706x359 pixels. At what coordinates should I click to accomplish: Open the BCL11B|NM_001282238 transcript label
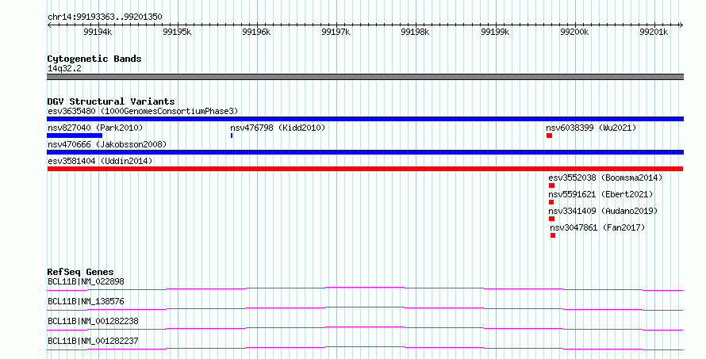[93, 321]
